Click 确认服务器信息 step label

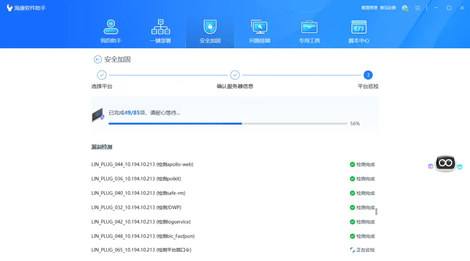[x=235, y=86]
